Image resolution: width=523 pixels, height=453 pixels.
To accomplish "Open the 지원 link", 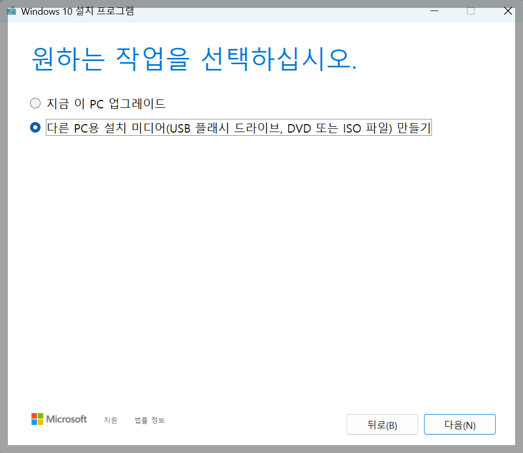I will pyautogui.click(x=111, y=420).
